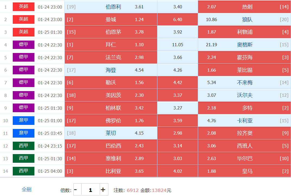Click the 德甲 league badge for 拜仁 match
The height and width of the screenshot is (196, 291).
click(x=24, y=45)
